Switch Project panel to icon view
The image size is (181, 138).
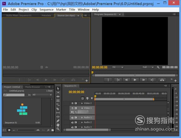(x=9, y=130)
